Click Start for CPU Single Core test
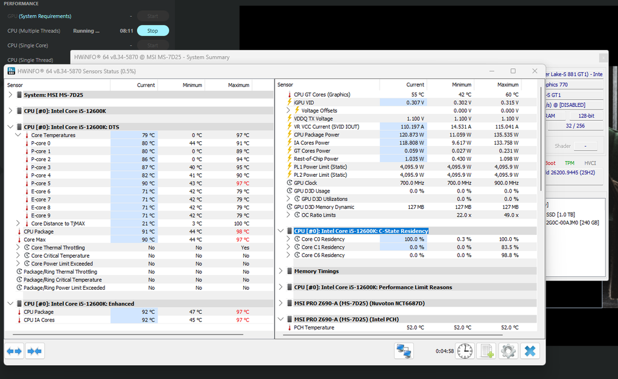 pos(153,45)
